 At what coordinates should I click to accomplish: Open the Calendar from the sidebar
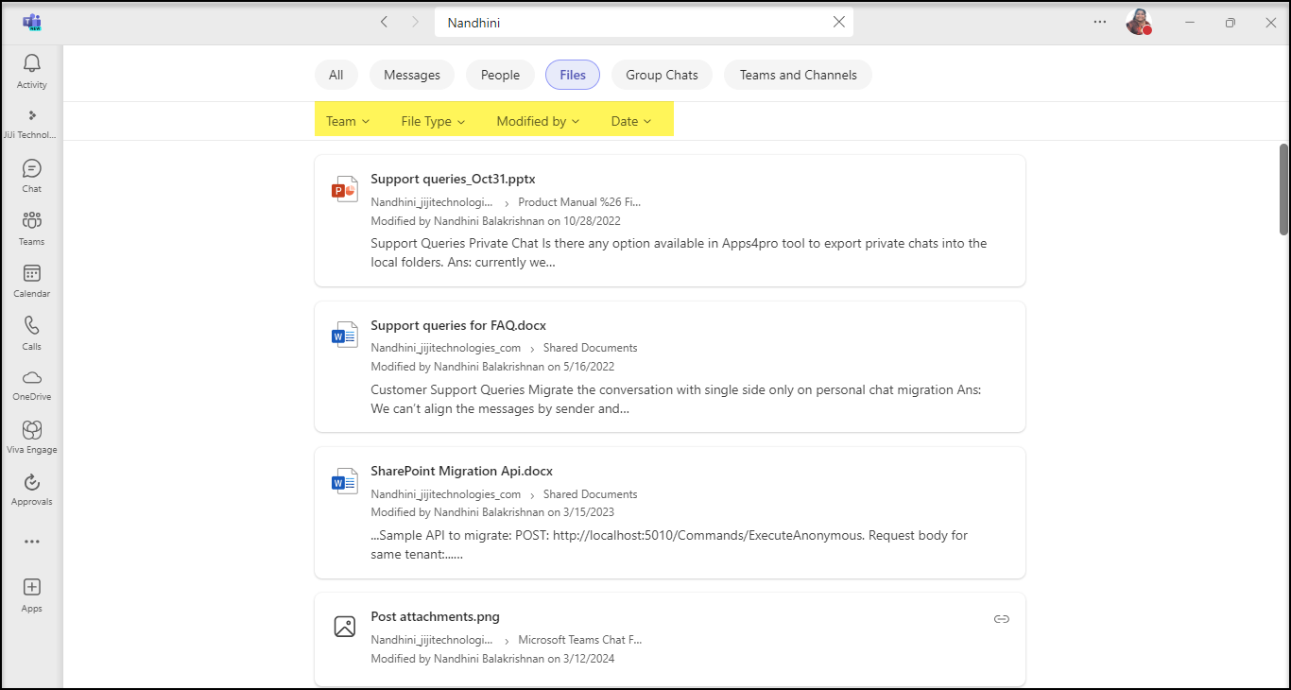click(x=31, y=274)
